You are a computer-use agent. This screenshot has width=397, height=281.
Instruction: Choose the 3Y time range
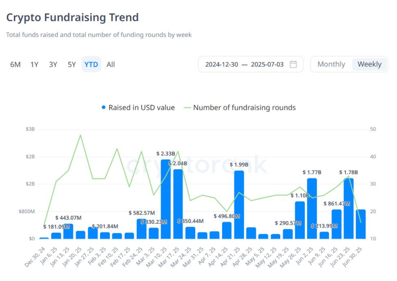click(53, 65)
